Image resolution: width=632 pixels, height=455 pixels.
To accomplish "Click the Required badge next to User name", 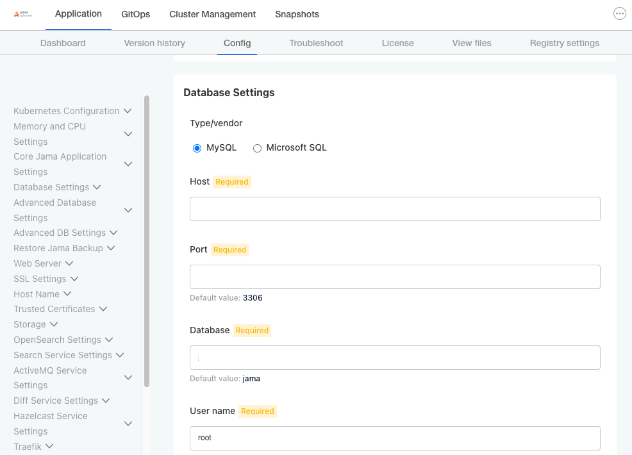I will tap(258, 411).
